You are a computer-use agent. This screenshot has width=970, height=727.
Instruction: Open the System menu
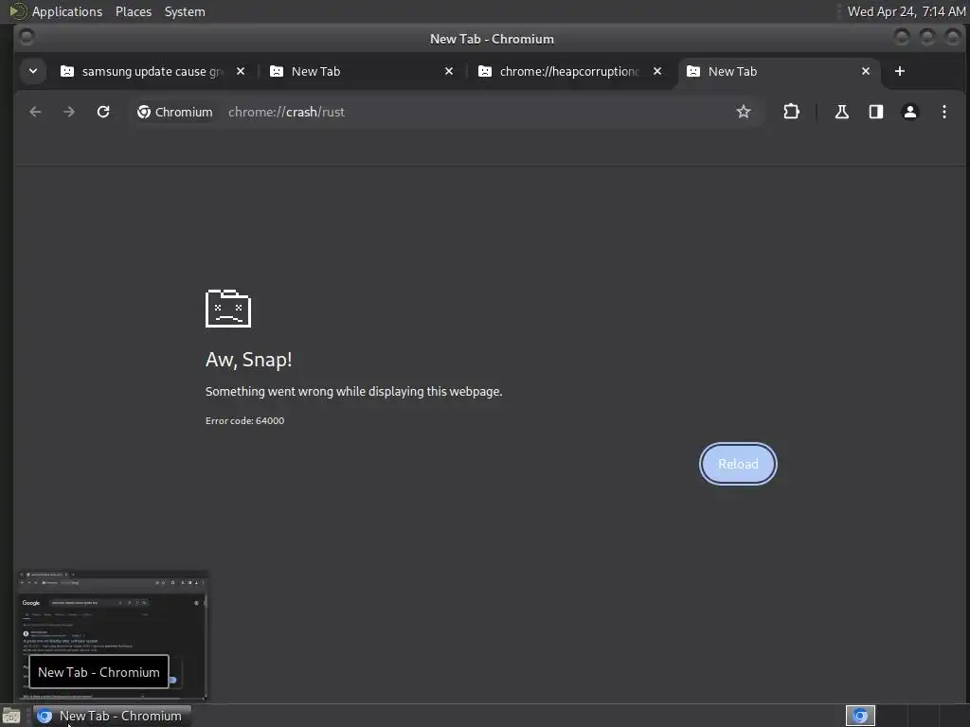tap(185, 11)
